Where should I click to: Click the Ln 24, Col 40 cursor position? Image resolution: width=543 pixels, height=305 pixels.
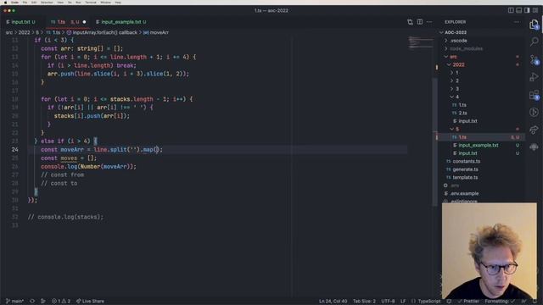click(x=333, y=302)
